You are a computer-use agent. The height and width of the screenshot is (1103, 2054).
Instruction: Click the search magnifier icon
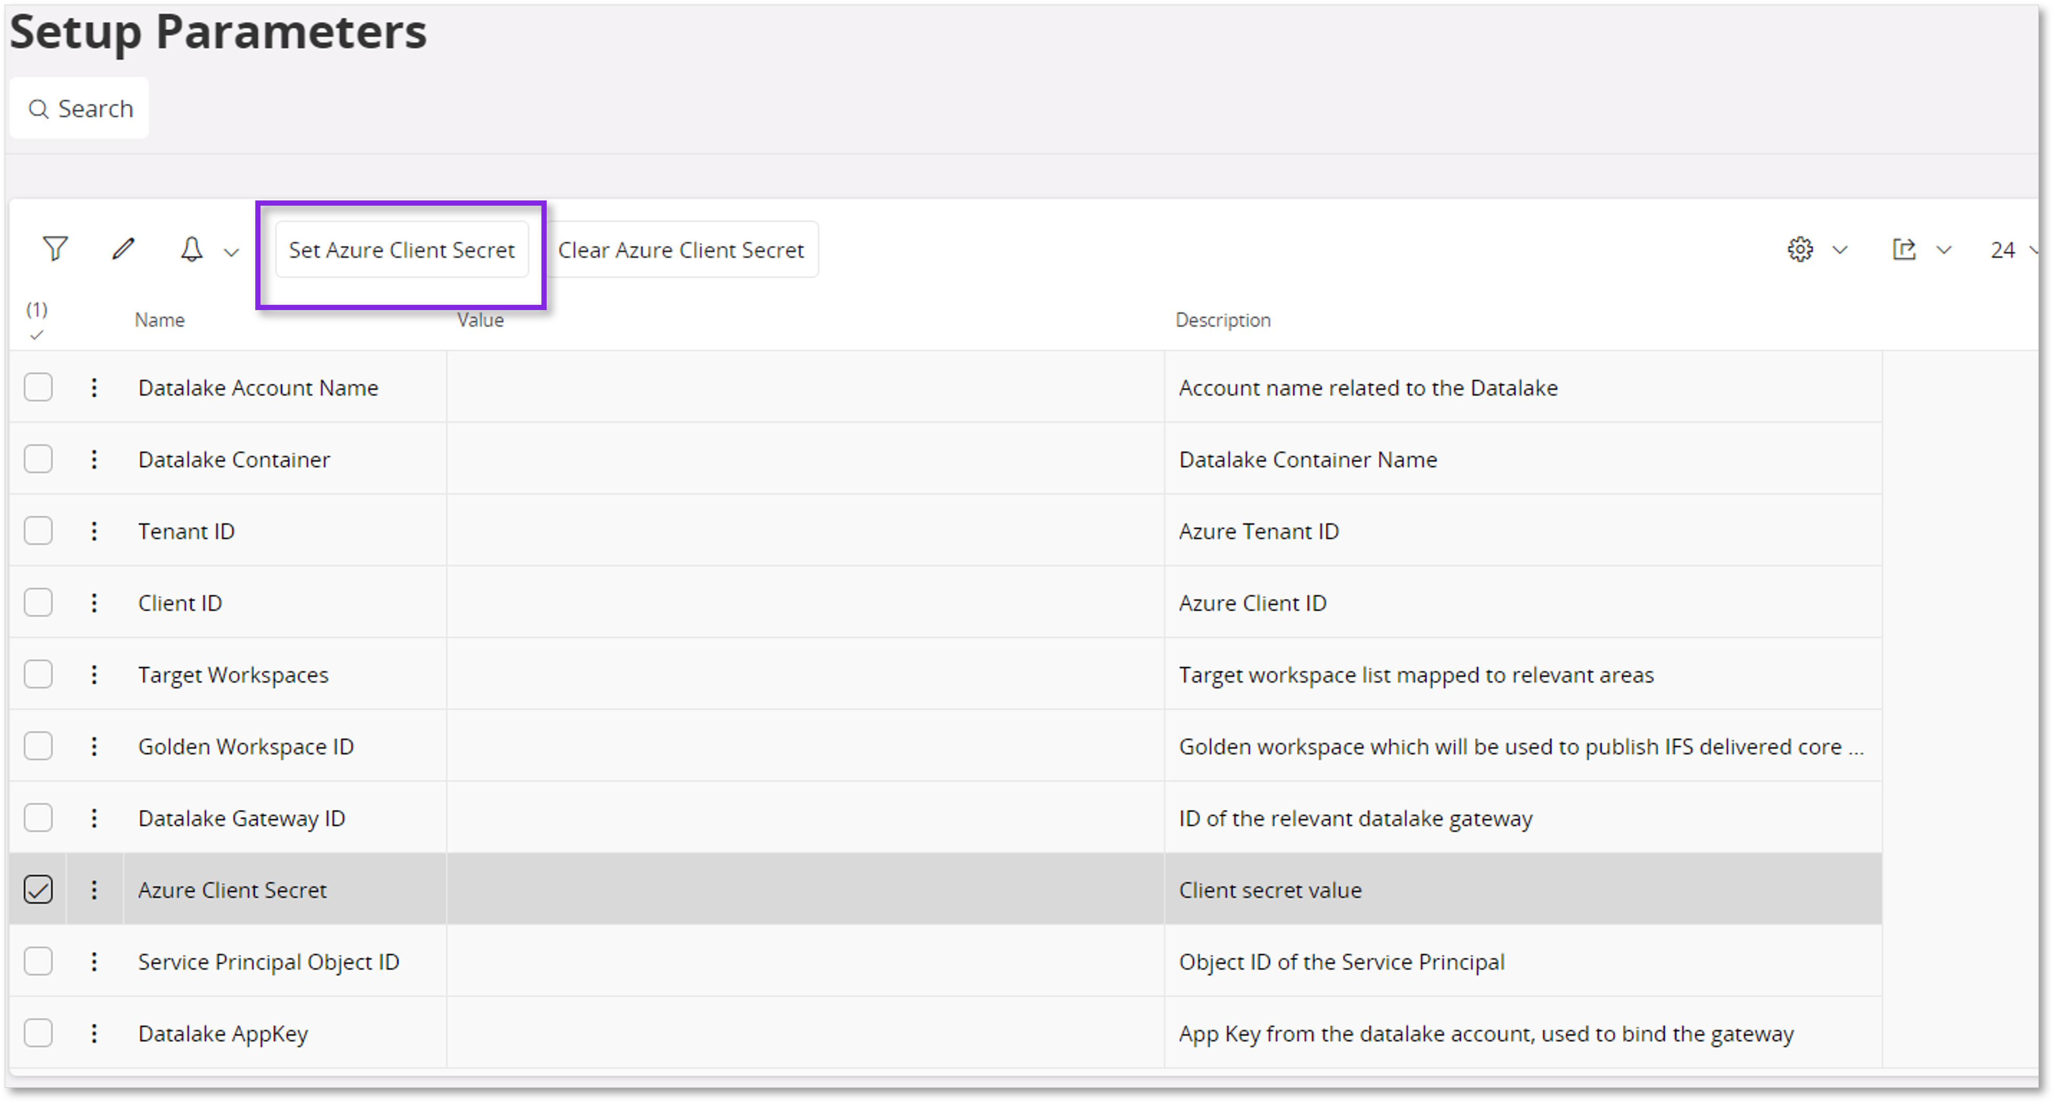[x=39, y=109]
